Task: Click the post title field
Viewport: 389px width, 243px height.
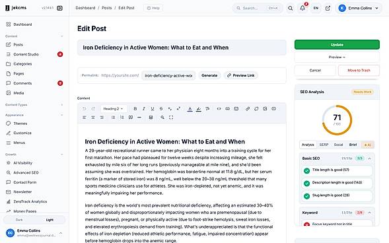Action: [x=182, y=48]
